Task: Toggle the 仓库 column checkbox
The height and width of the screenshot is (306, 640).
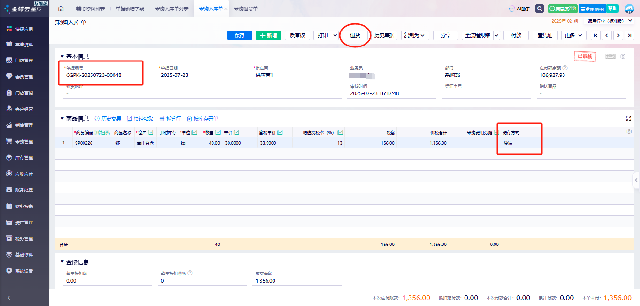Action: click(151, 133)
